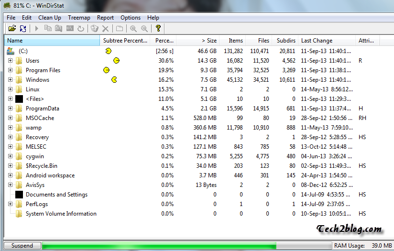Viewport: 394px width, 251px height.
Task: Click the 131,282 items value
Action: tap(233, 51)
